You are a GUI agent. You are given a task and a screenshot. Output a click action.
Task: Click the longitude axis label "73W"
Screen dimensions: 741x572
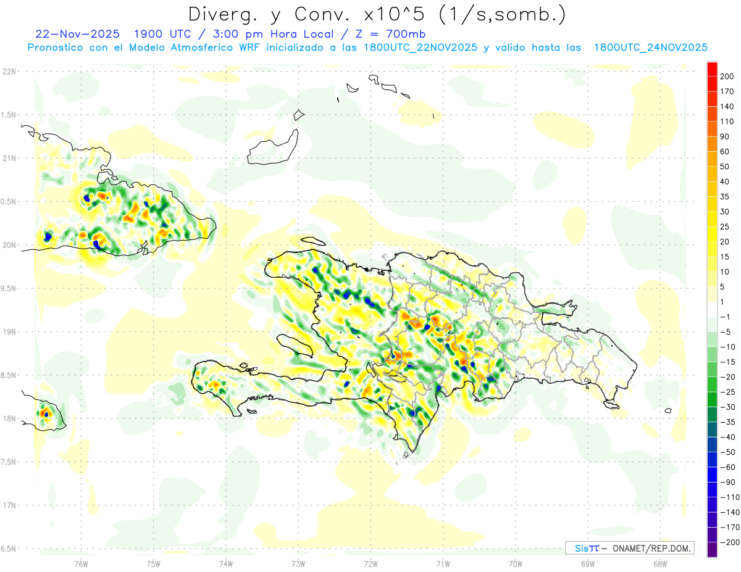pyautogui.click(x=298, y=563)
